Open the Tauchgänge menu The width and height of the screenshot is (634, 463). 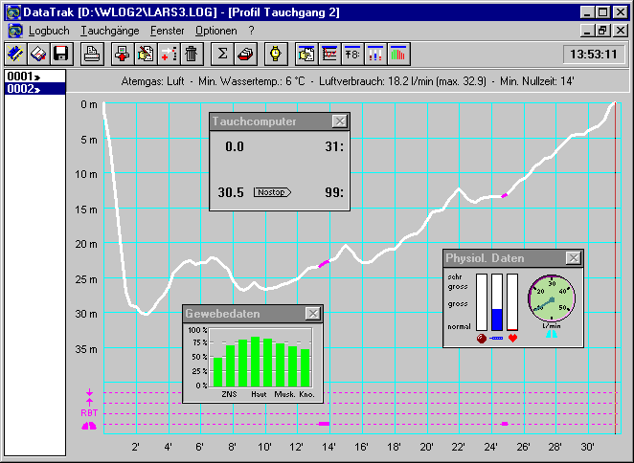pos(110,31)
